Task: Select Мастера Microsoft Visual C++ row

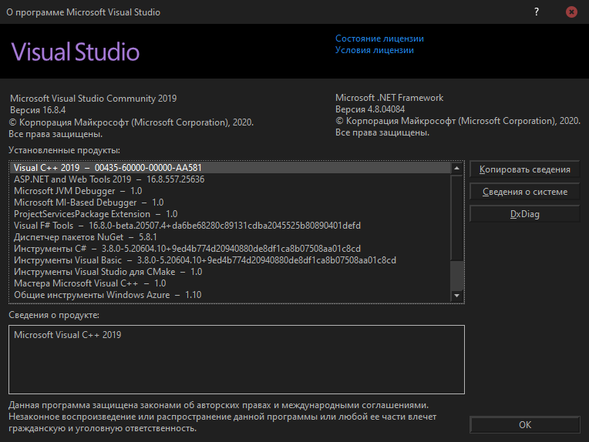Action: click(x=231, y=283)
